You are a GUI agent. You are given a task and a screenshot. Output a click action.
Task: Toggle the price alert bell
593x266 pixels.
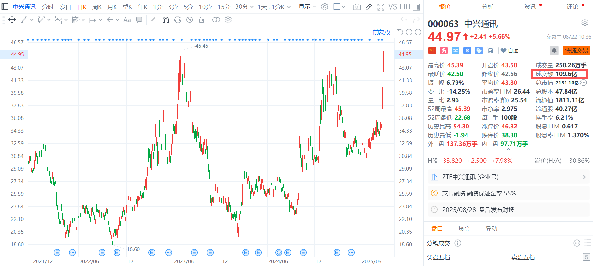tap(554, 50)
